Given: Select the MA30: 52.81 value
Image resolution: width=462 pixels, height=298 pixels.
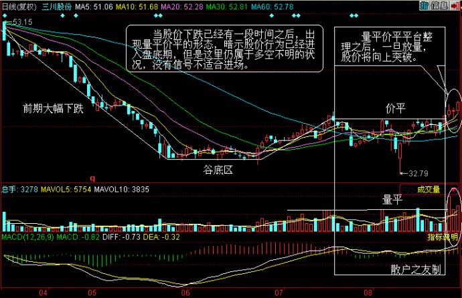Looking at the screenshot, I should coord(226,7).
